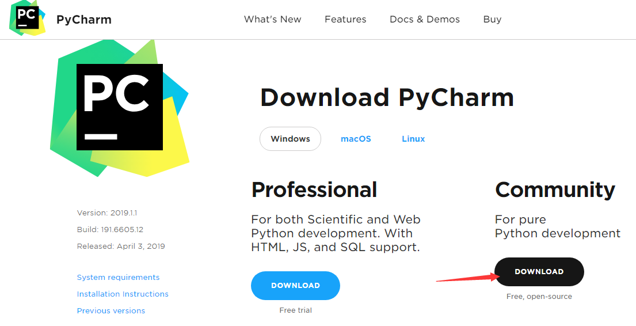Click the Build 191.6605.12 text
This screenshot has width=636, height=326.
click(x=110, y=229)
